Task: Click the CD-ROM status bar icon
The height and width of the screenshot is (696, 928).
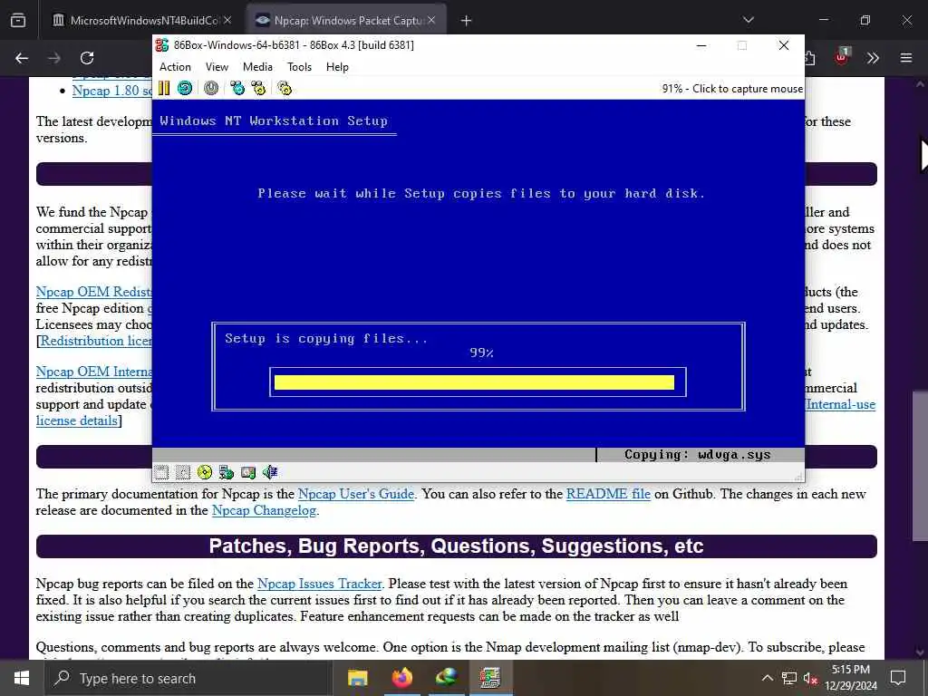Action: tap(205, 472)
